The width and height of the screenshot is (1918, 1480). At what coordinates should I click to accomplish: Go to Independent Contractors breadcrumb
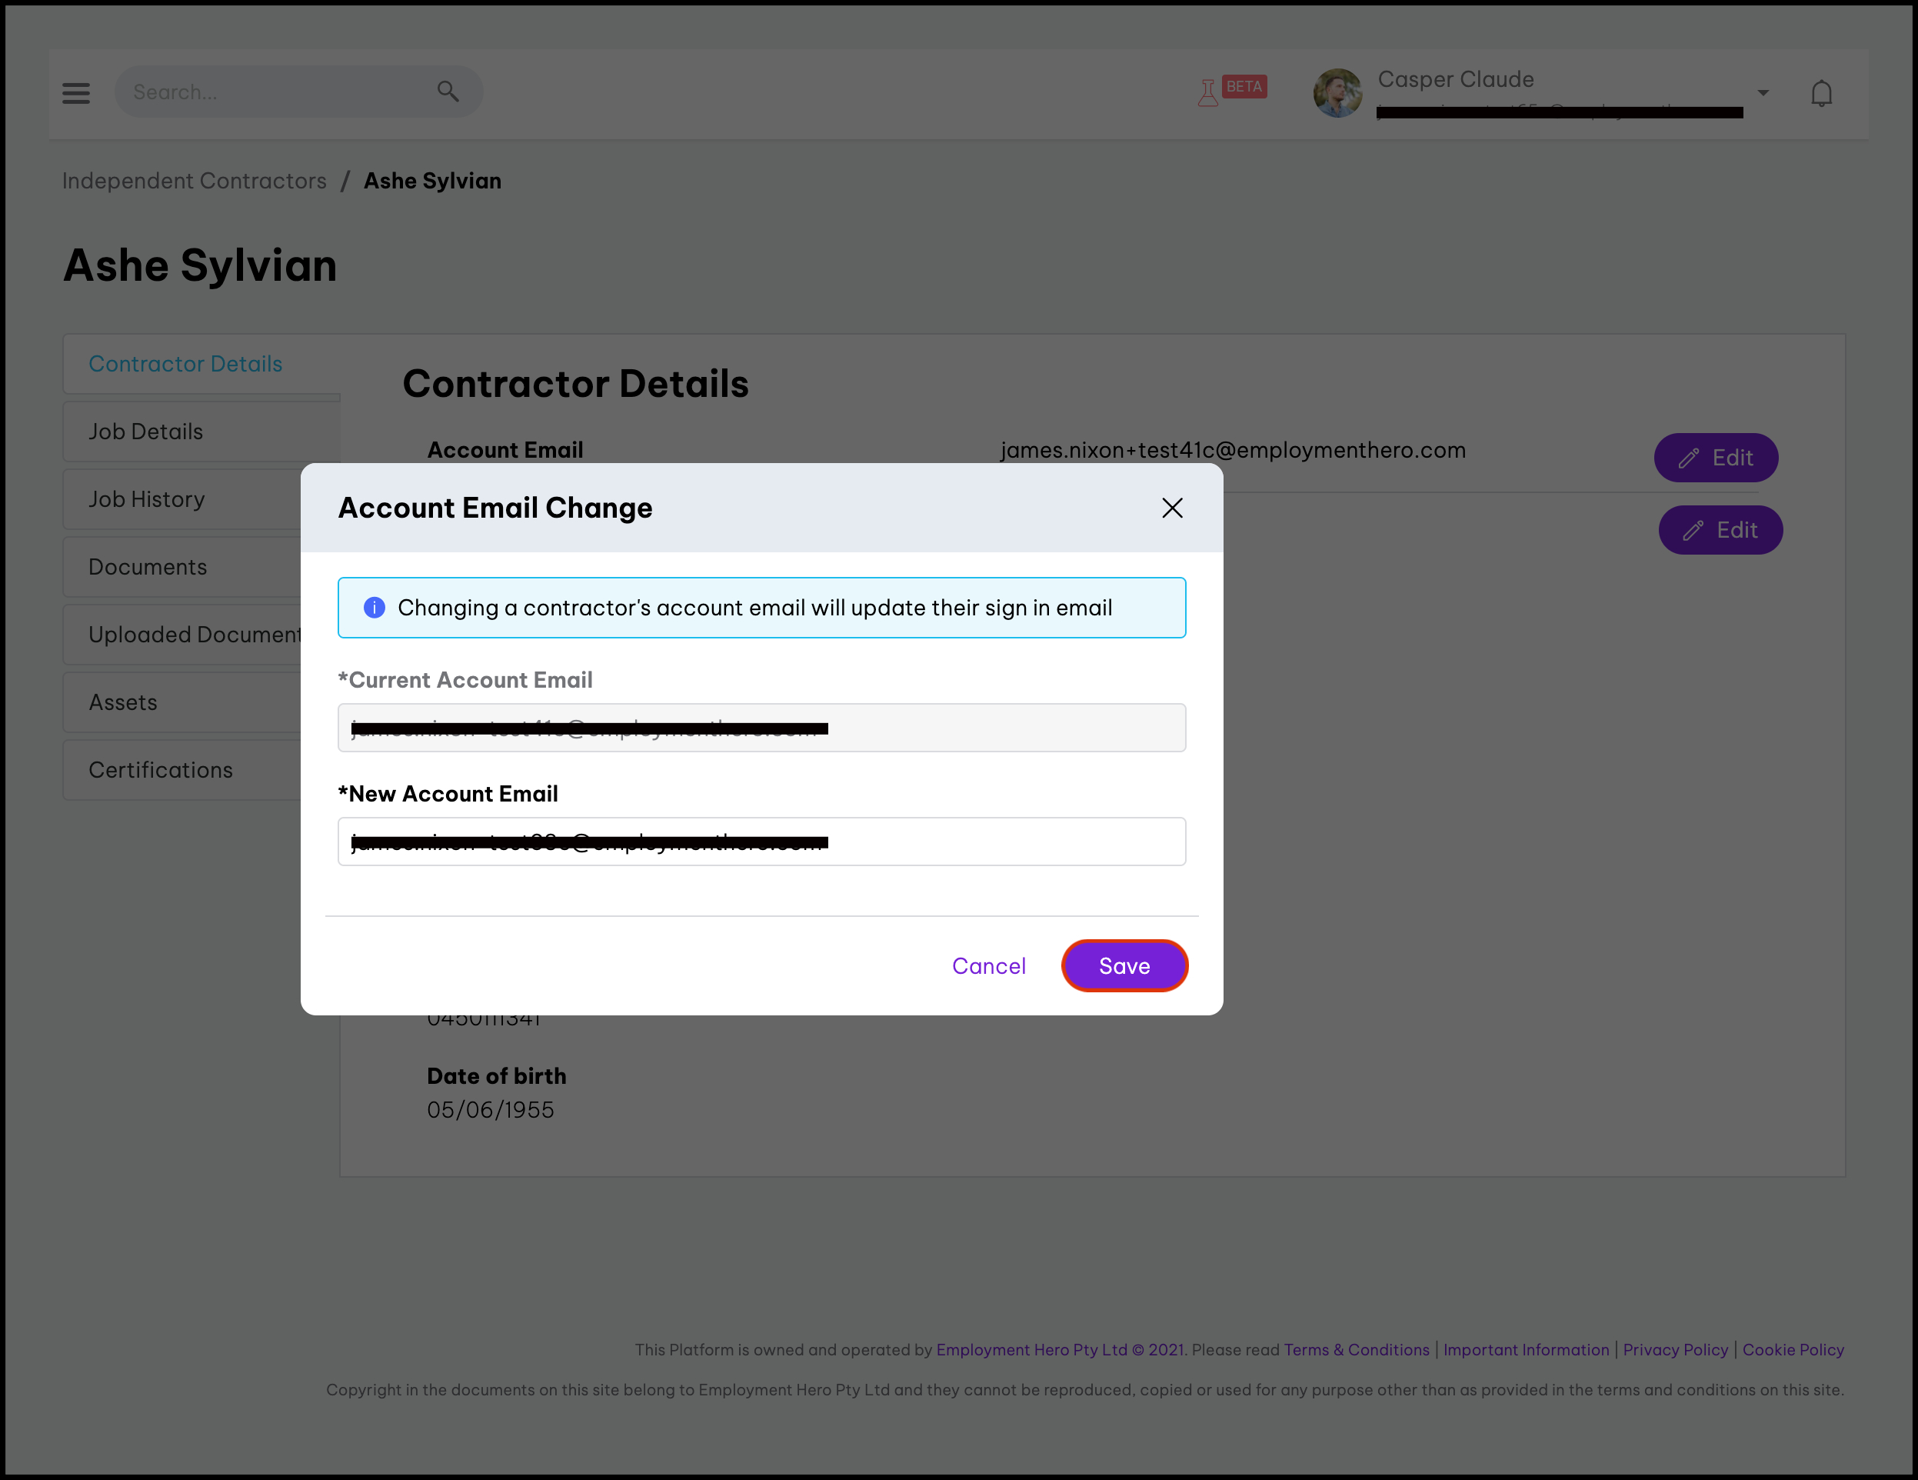point(194,181)
